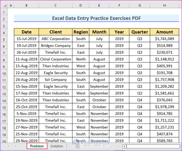
Task: Select column F header
Action: [x=119, y=5]
